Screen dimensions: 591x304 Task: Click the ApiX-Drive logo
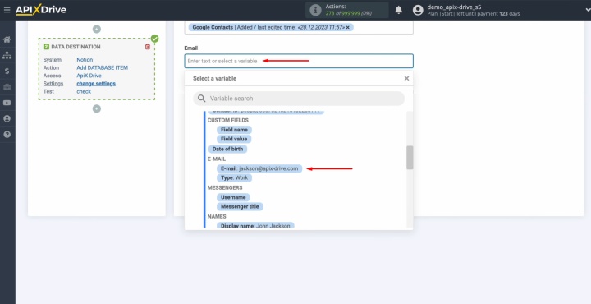click(x=41, y=10)
